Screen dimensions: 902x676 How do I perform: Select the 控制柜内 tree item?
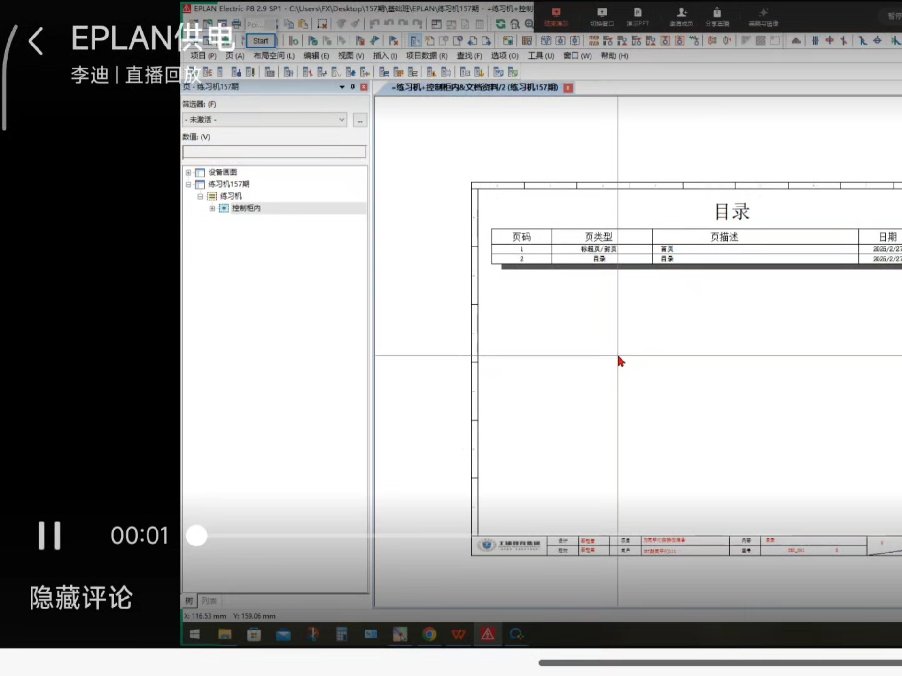246,208
